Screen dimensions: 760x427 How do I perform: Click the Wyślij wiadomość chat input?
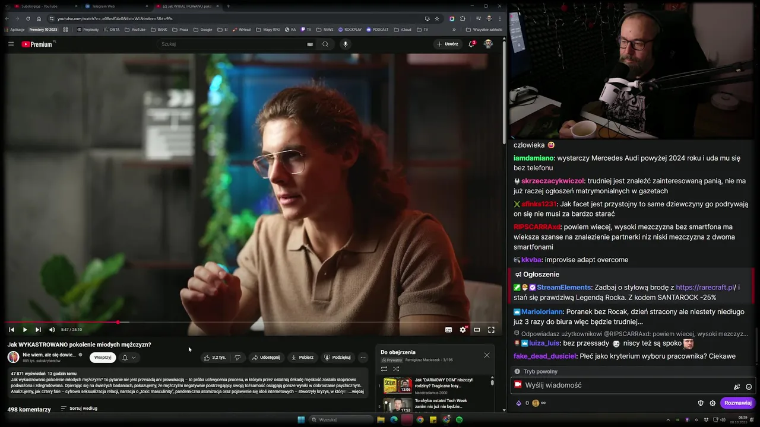[633, 385]
